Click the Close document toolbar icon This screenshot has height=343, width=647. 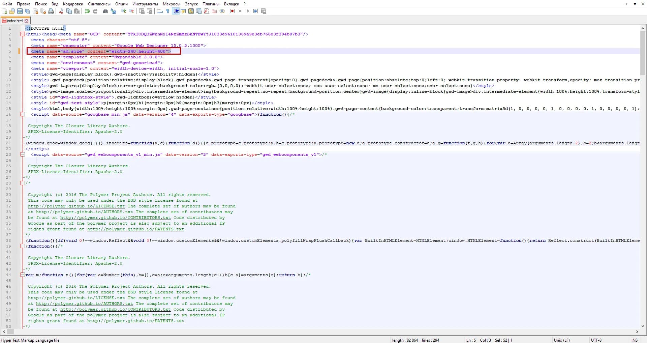coord(35,11)
